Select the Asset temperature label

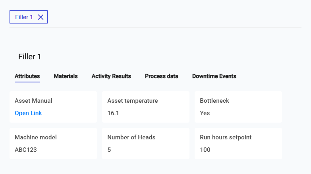[x=133, y=101]
